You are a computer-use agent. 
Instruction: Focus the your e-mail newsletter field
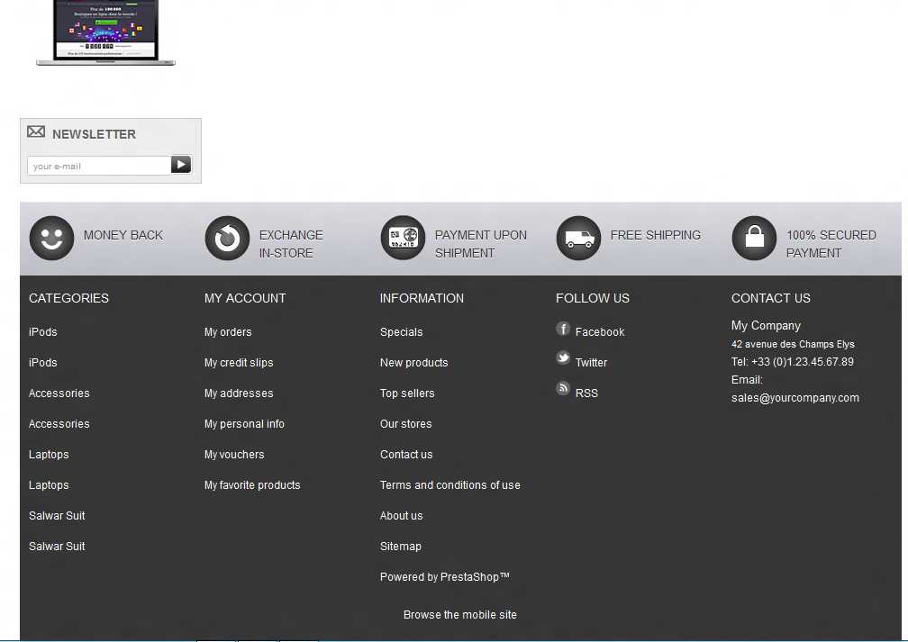tap(98, 166)
